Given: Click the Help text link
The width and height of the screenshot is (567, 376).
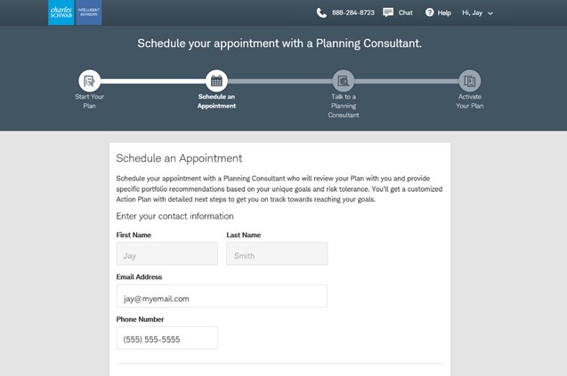Looking at the screenshot, I should [x=444, y=13].
